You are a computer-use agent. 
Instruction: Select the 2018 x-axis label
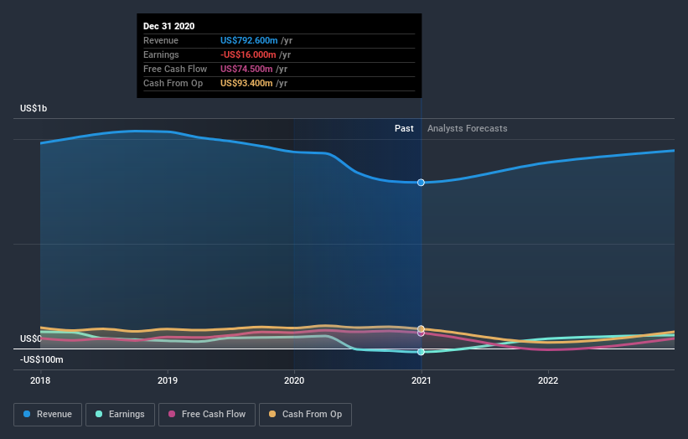[x=40, y=380]
